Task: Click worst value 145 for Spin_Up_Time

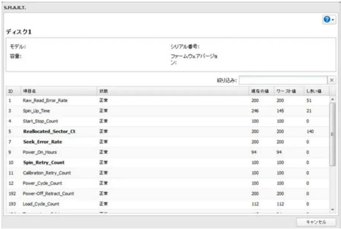Action: click(280, 111)
